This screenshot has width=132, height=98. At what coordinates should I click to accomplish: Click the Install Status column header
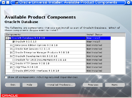coord(98,34)
